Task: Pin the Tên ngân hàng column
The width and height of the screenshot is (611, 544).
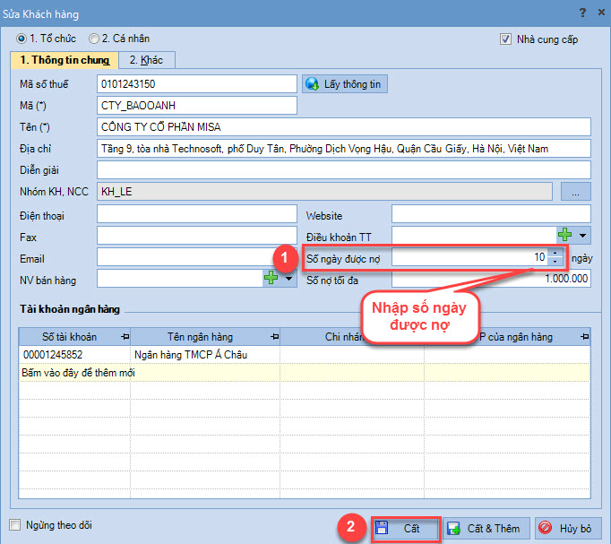Action: click(x=275, y=337)
